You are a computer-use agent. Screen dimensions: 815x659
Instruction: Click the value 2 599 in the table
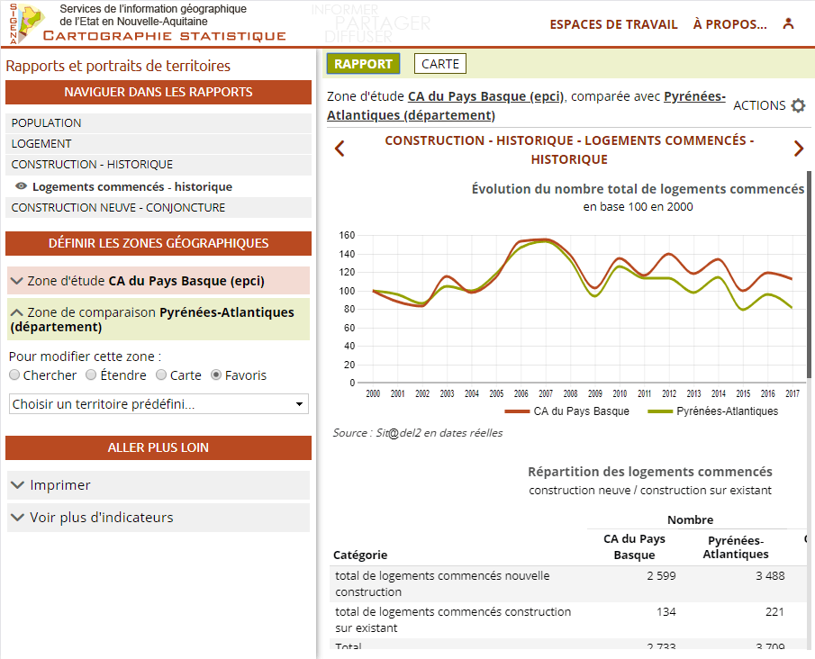(x=661, y=576)
